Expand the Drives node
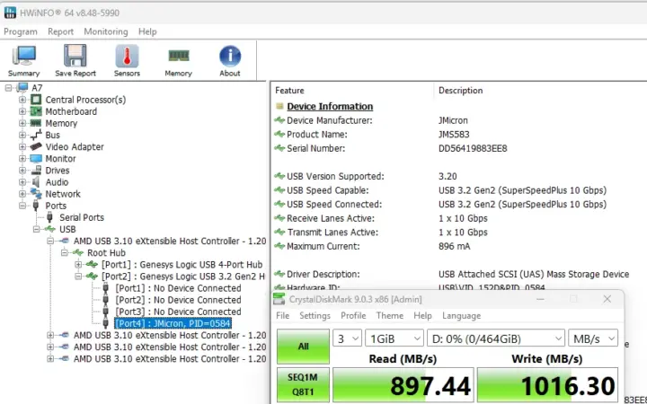 (x=22, y=171)
